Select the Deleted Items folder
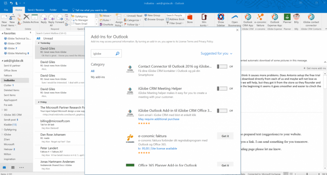The image size is (327, 175). pos(11,90)
